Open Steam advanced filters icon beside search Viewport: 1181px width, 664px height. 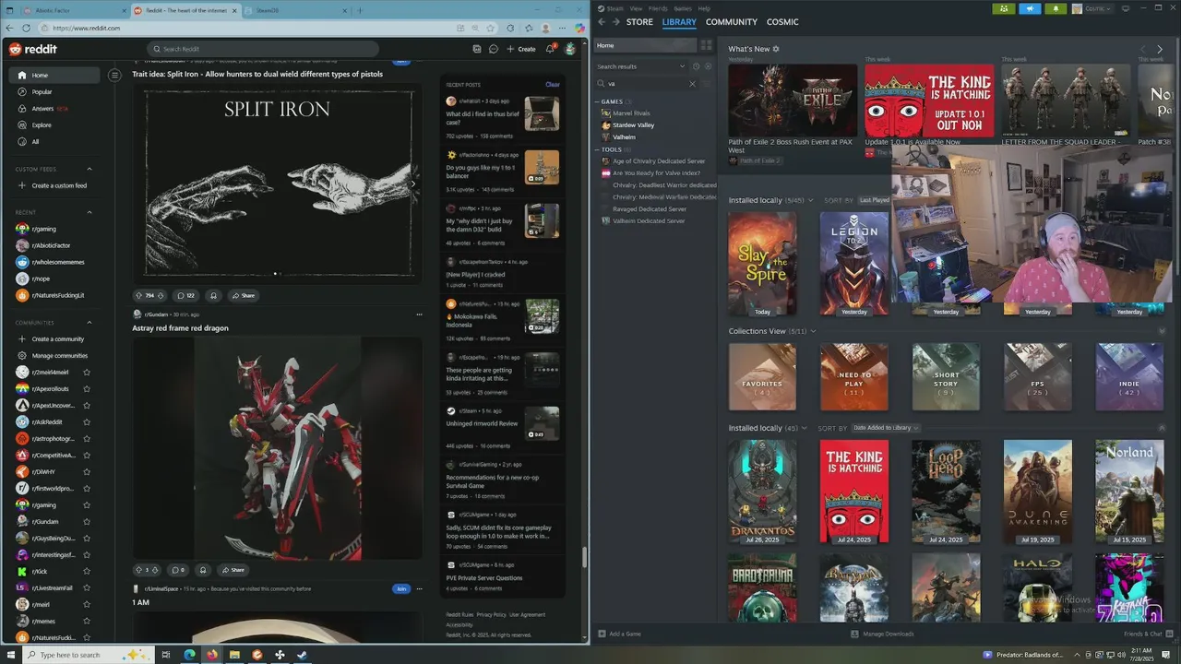pos(708,83)
